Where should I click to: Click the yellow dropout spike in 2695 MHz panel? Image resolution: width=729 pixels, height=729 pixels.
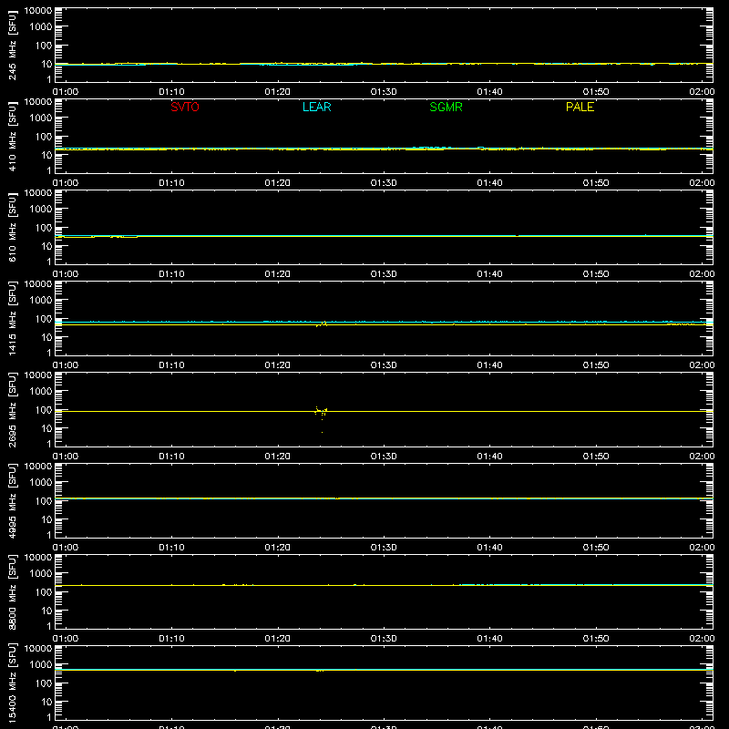coord(322,418)
